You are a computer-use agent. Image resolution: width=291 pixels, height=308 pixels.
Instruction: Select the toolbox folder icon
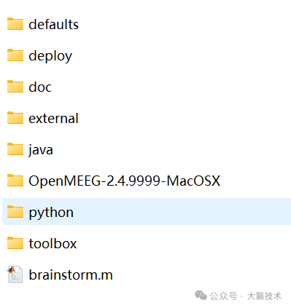click(15, 243)
